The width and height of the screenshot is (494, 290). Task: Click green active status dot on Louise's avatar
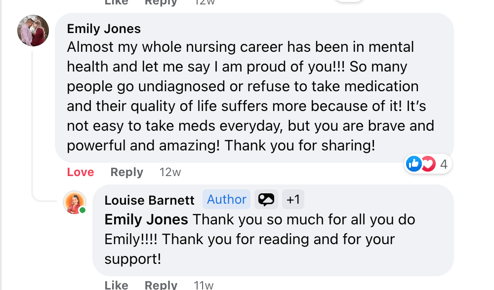coord(82,211)
